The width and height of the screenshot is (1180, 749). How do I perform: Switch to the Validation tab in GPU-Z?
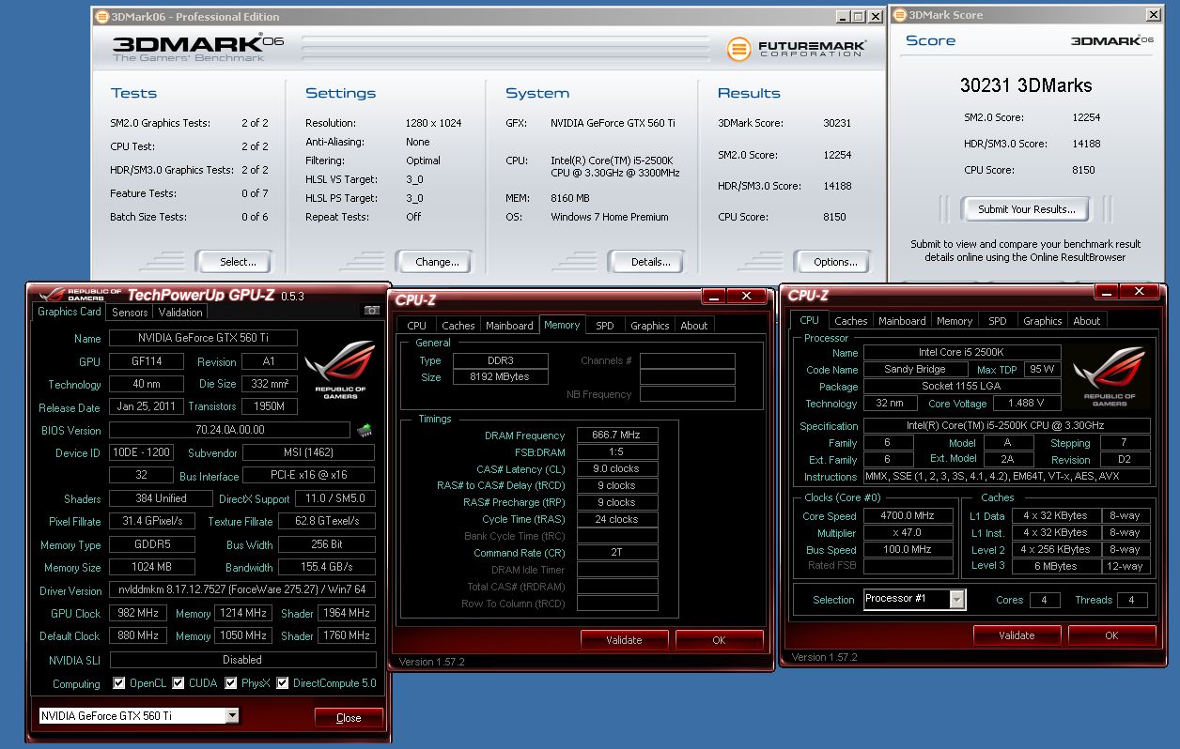(x=180, y=313)
